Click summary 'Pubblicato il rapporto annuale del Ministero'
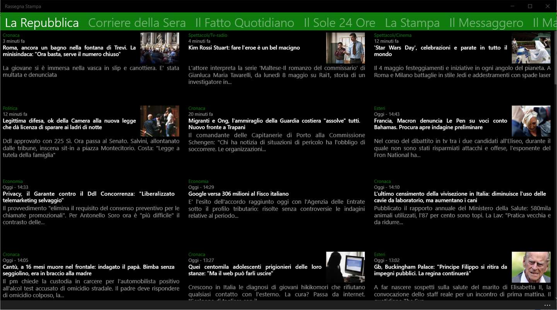This screenshot has width=557, height=310. pyautogui.click(x=462, y=216)
